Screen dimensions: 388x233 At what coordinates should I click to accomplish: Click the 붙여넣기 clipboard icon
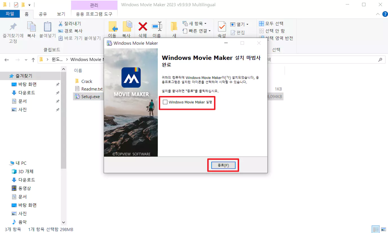coord(48,26)
